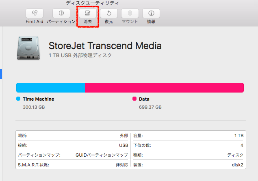The image size is (258, 181).
Task: Click the マウント (Mount) toolbar icon
Action: click(x=130, y=13)
